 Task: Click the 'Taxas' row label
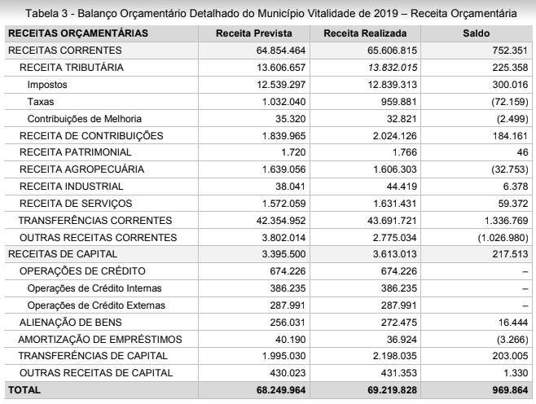41,102
